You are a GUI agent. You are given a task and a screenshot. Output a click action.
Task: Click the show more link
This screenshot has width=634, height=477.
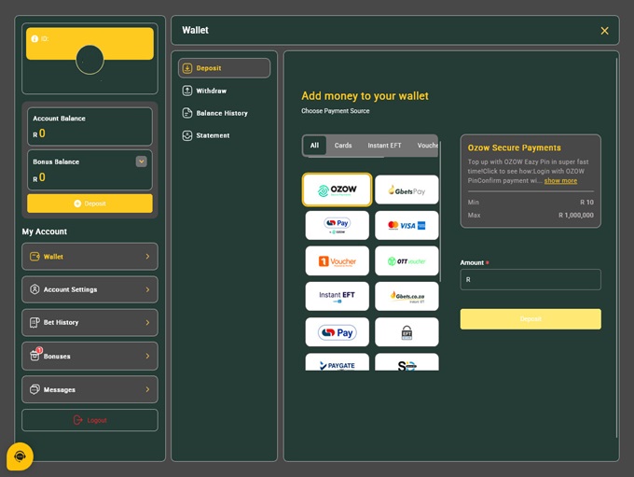click(x=560, y=181)
